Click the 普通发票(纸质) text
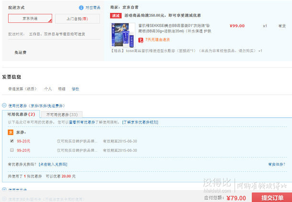The width and height of the screenshot is (292, 202). coord(22,89)
